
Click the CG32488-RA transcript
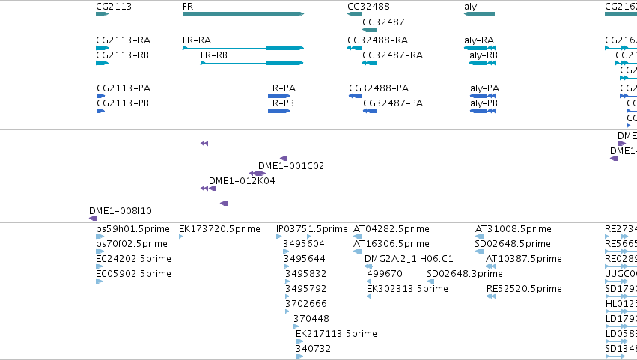[x=354, y=48]
